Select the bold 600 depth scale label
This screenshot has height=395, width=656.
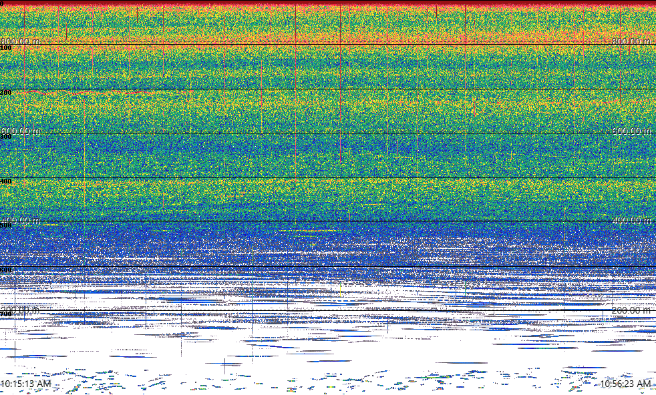pos(6,270)
